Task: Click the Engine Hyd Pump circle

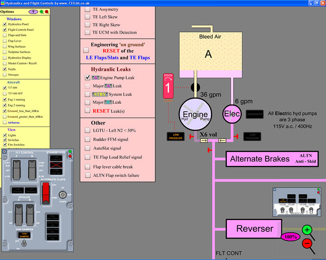Action: pos(195,115)
